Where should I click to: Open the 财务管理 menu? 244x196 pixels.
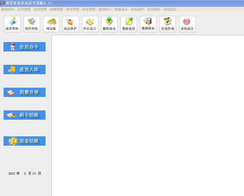pyautogui.click(x=89, y=9)
